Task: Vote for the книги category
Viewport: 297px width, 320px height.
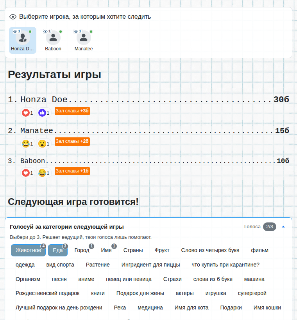Action: click(98, 293)
